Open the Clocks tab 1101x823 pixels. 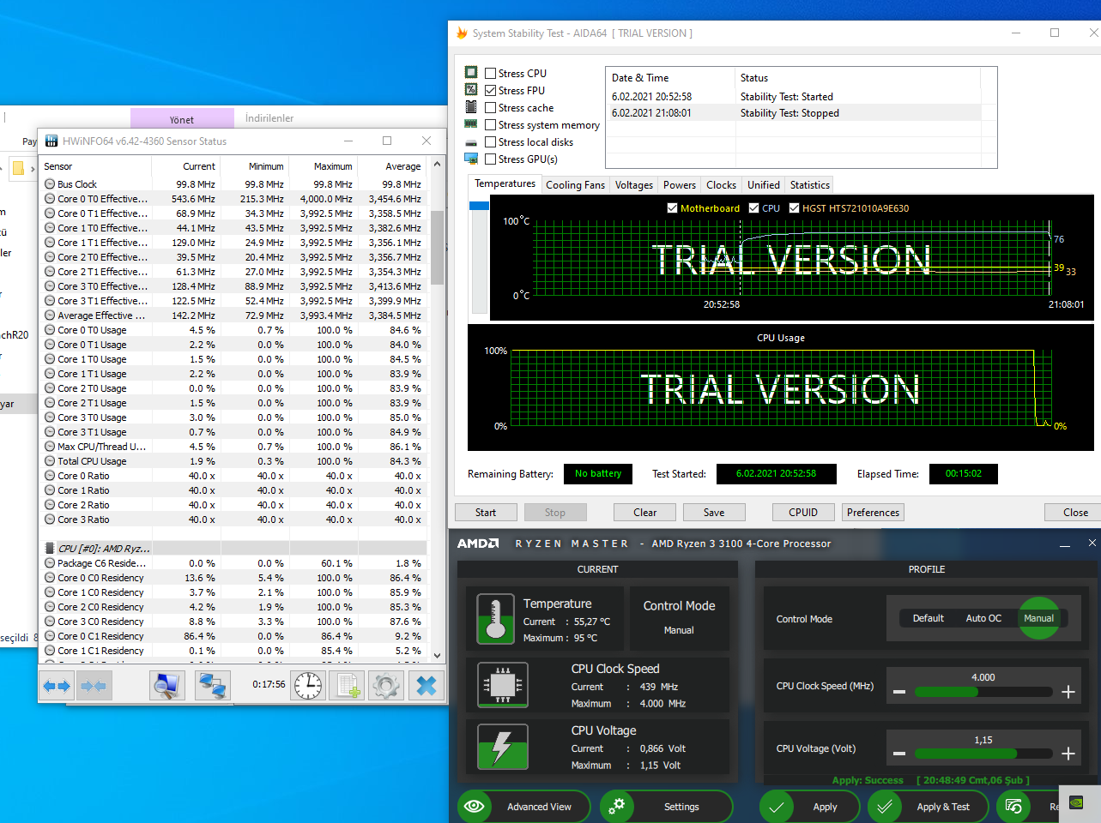[721, 185]
